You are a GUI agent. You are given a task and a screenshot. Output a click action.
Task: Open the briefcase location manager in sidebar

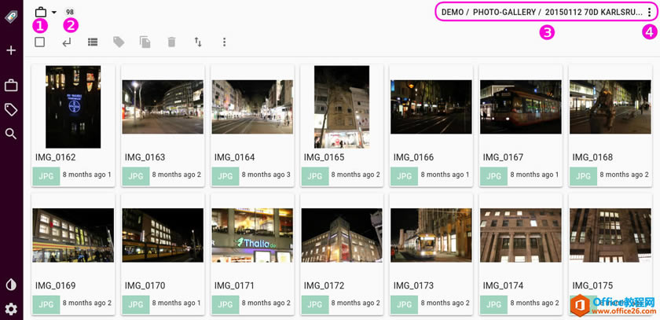coord(11,86)
